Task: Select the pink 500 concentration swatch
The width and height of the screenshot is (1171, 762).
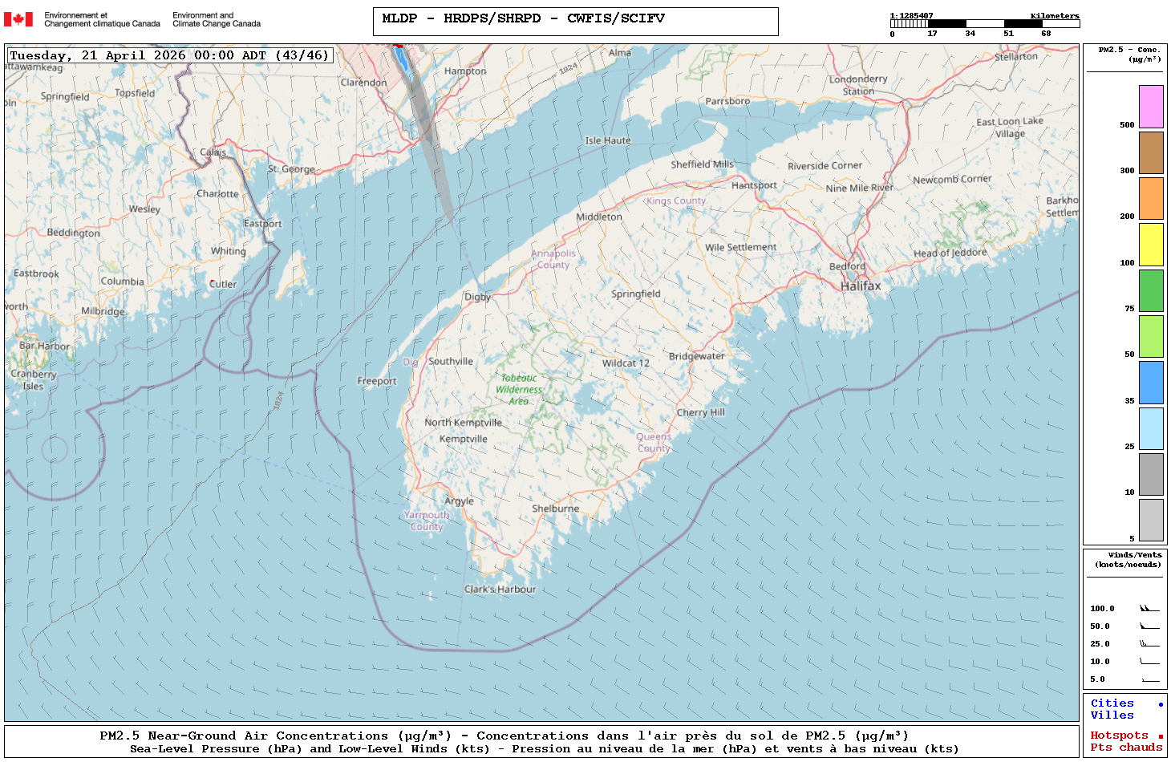Action: pyautogui.click(x=1151, y=107)
